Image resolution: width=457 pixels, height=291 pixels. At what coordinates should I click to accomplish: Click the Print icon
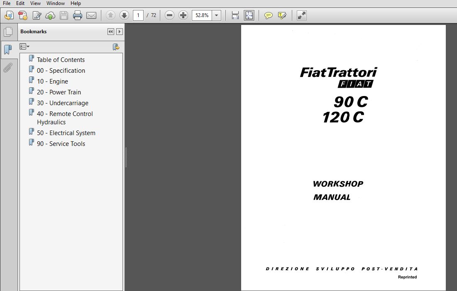pyautogui.click(x=78, y=15)
